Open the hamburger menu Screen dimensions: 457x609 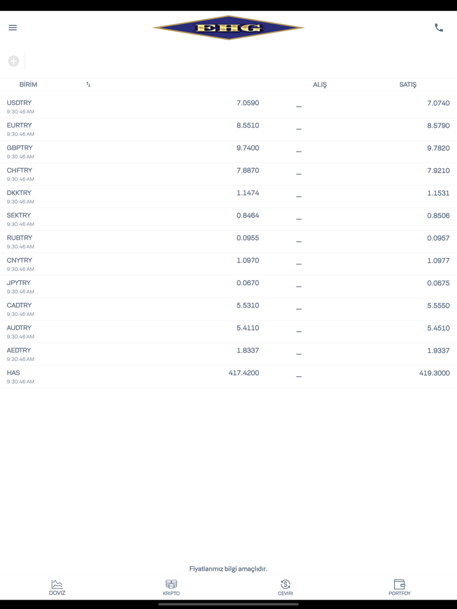tap(13, 27)
